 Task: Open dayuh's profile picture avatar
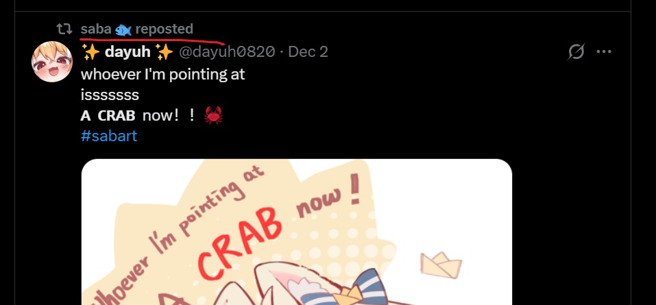coord(52,62)
